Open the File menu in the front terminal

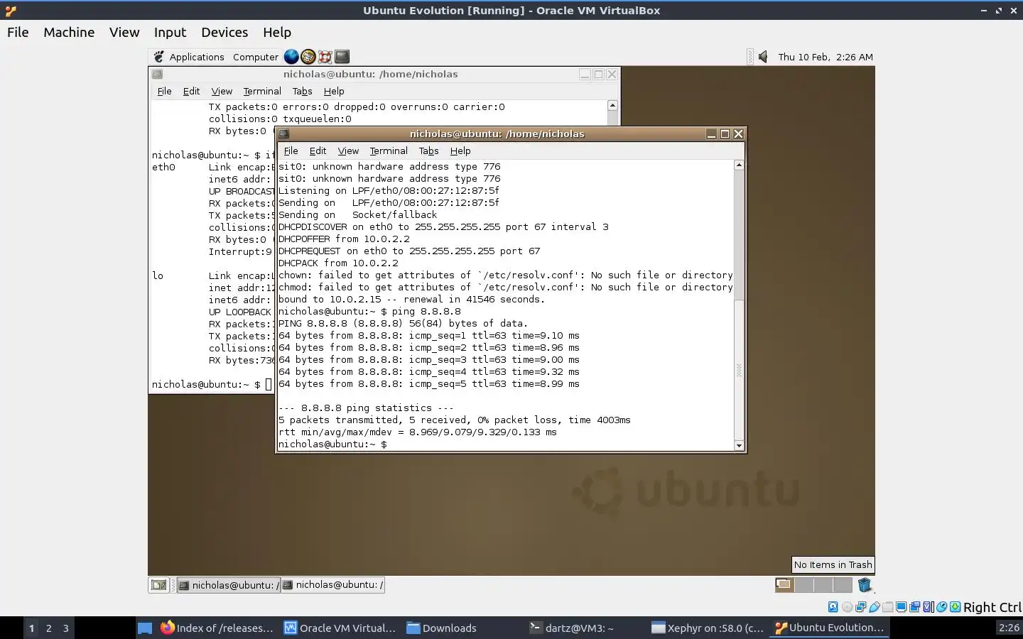[x=291, y=151]
